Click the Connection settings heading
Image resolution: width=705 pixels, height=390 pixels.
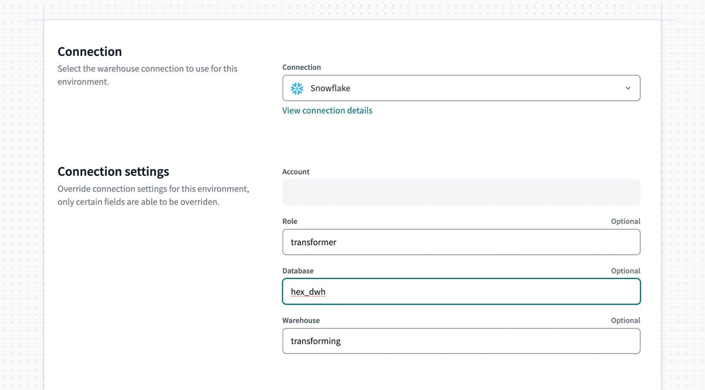click(x=113, y=171)
